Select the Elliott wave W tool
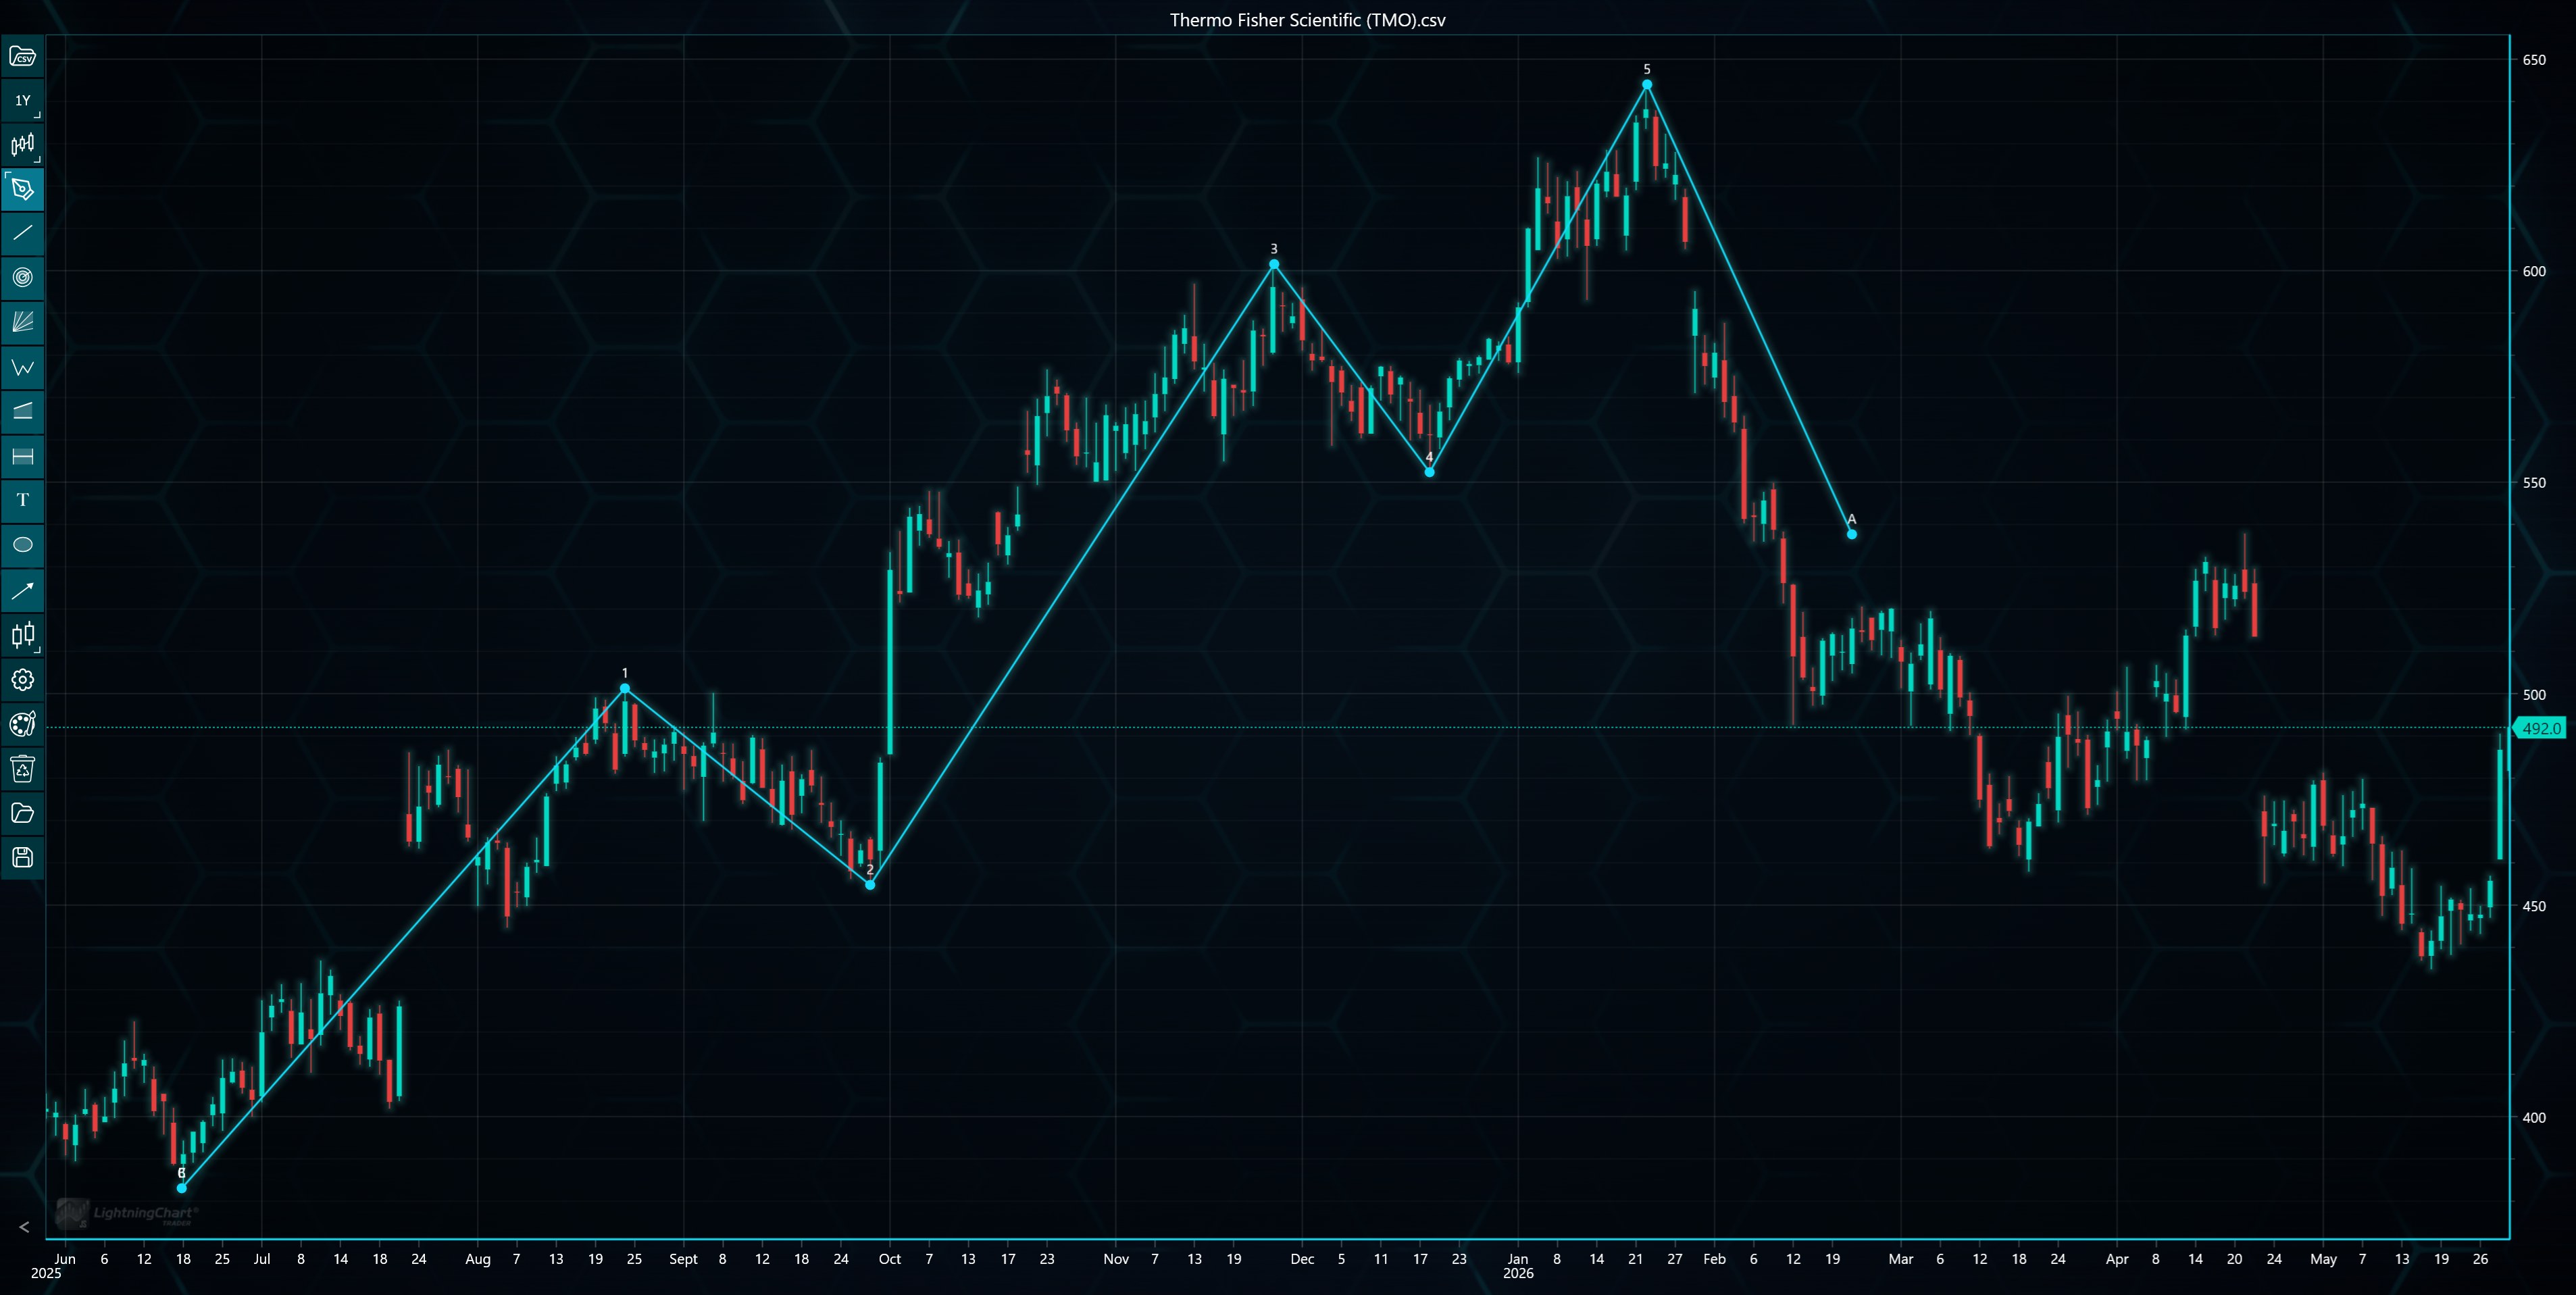The width and height of the screenshot is (2576, 1295). pos(22,367)
